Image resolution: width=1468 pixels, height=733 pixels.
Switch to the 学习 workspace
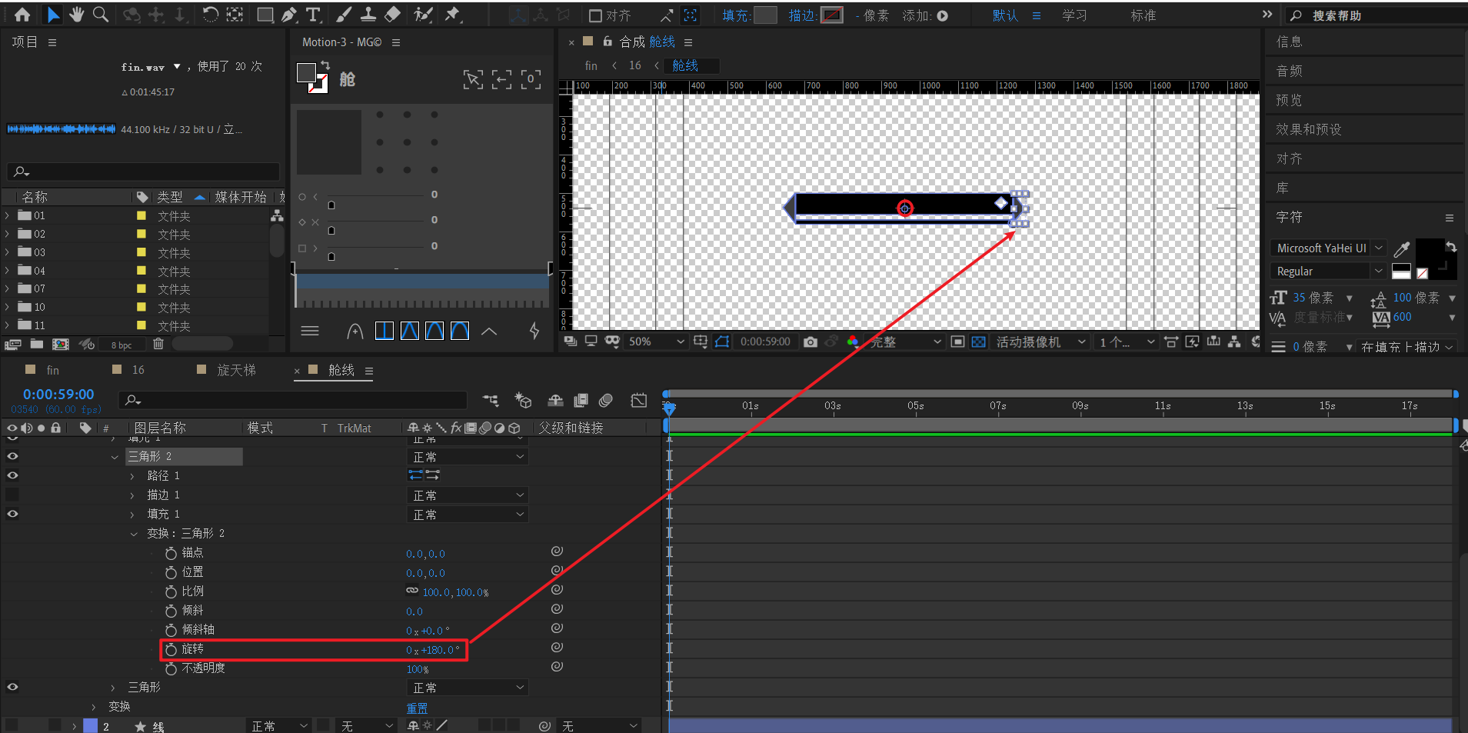[x=1074, y=15]
